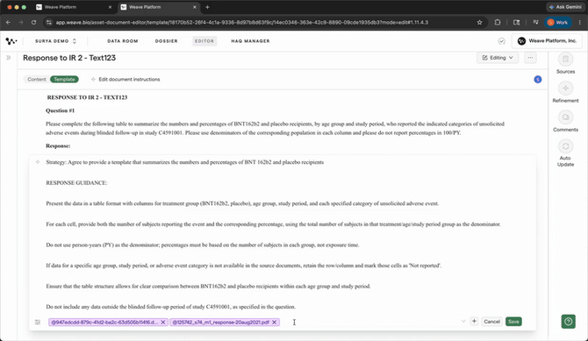Click the browser address bar
588x341 pixels.
242,23
